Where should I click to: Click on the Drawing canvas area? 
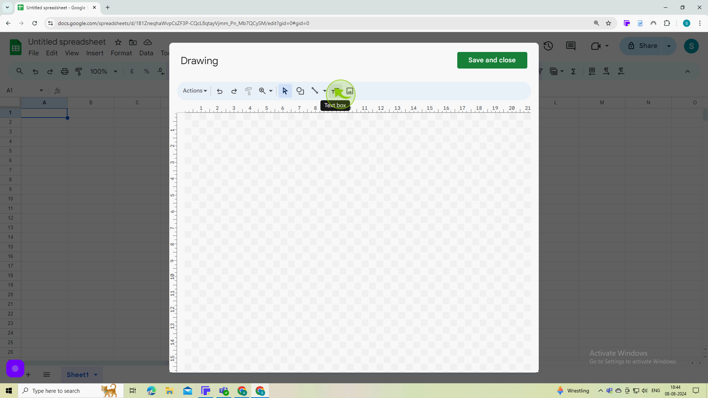coord(354,243)
